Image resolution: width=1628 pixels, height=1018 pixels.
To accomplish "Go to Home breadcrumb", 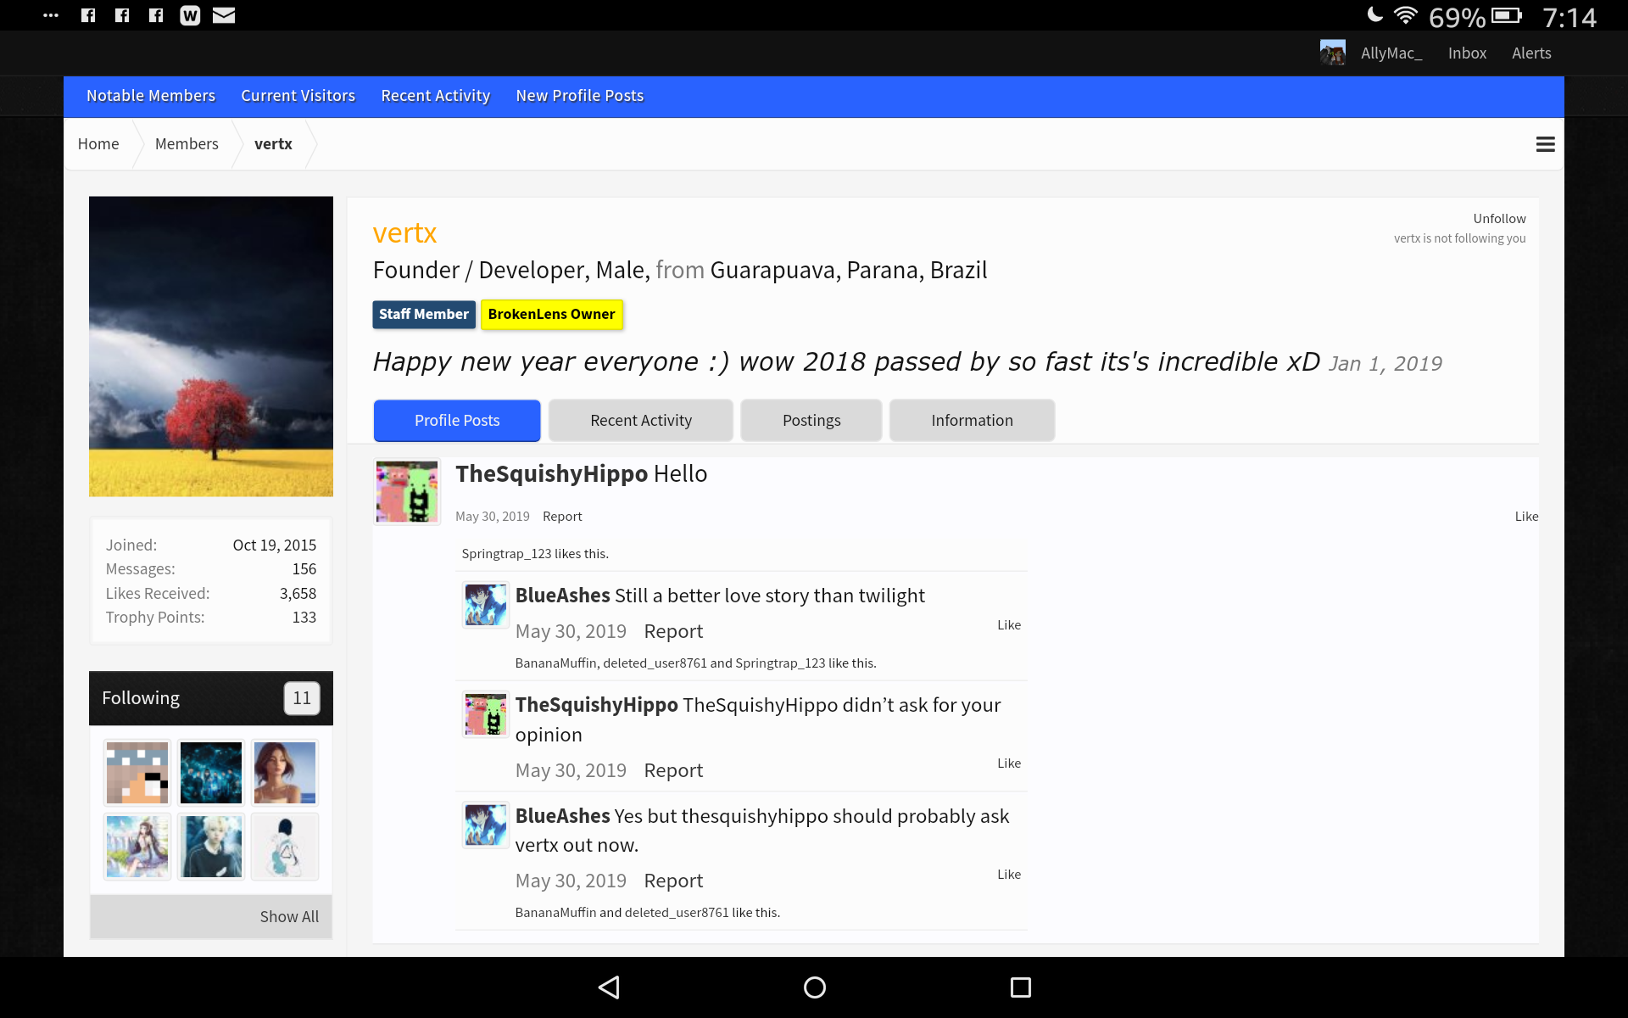I will point(98,144).
